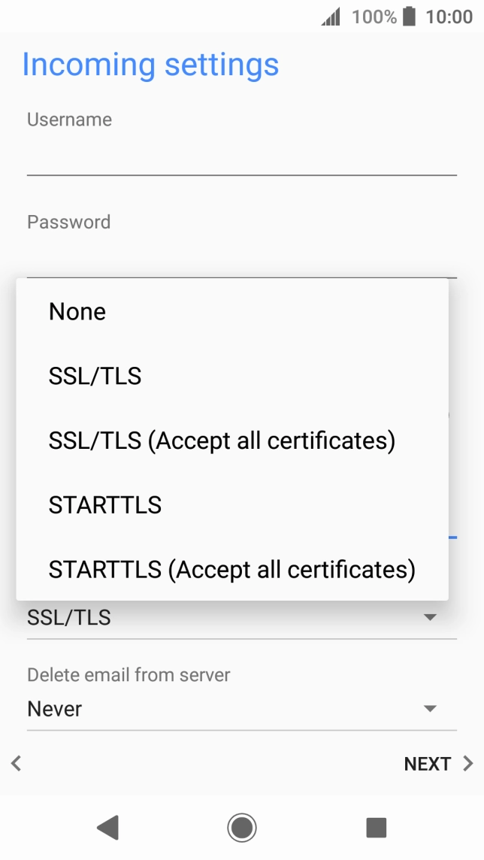The width and height of the screenshot is (484, 860).
Task: Tap the Android back navigation triangle
Action: pyautogui.click(x=108, y=828)
